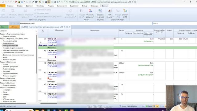Open the ЕИС Закупки dropdown arrow

pos(113,17)
